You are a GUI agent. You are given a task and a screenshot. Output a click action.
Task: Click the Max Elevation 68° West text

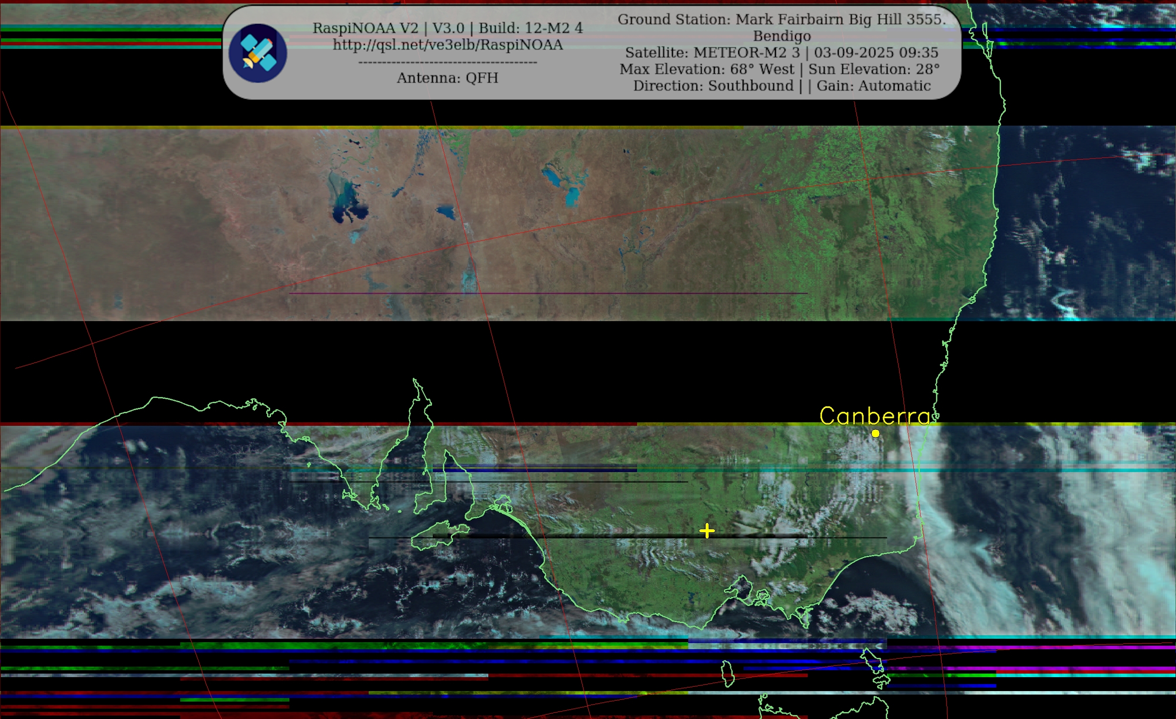706,69
